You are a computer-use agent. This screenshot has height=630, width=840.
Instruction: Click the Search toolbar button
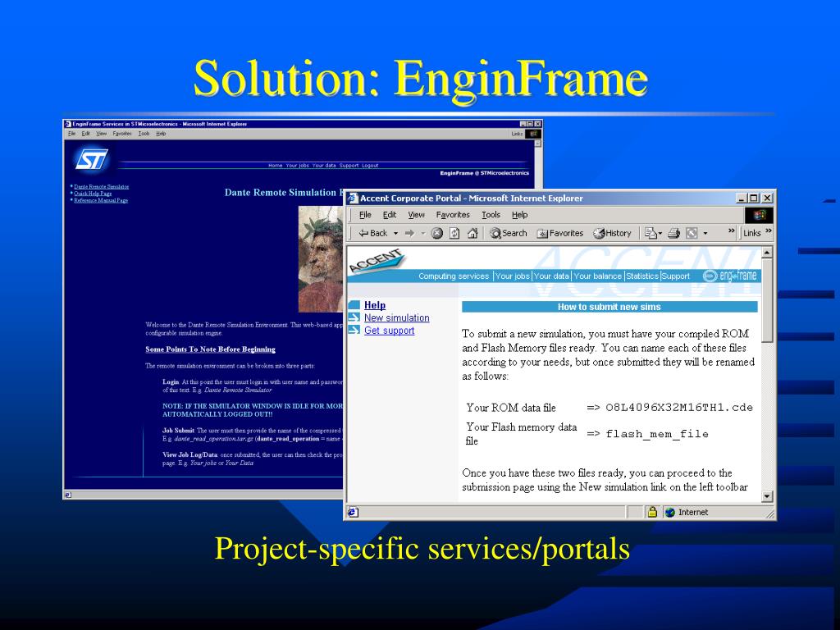tap(509, 233)
